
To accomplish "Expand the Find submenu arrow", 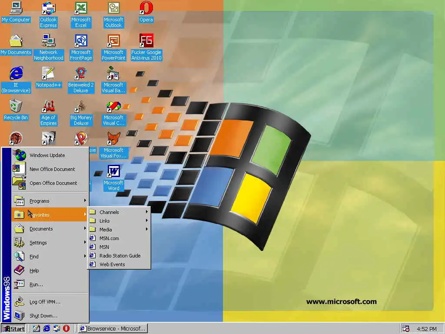I will click(x=85, y=256).
